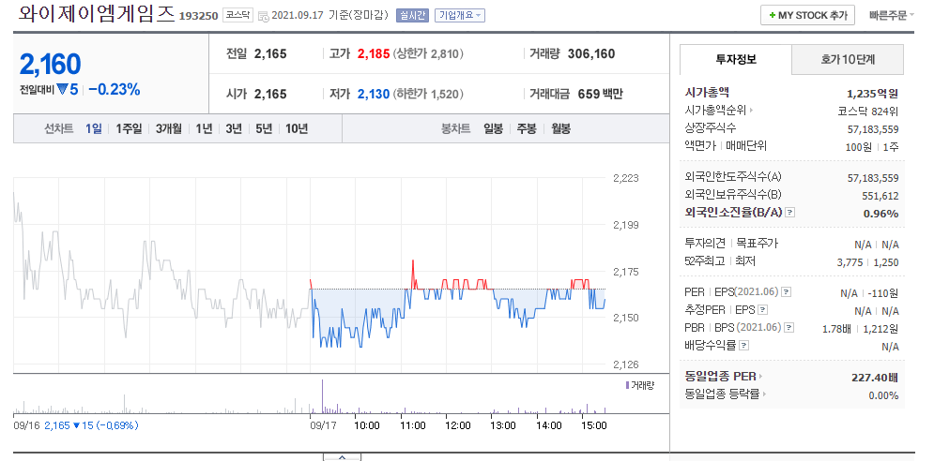Click help icon next to 배당수익률
The image size is (934, 461).
tap(744, 345)
